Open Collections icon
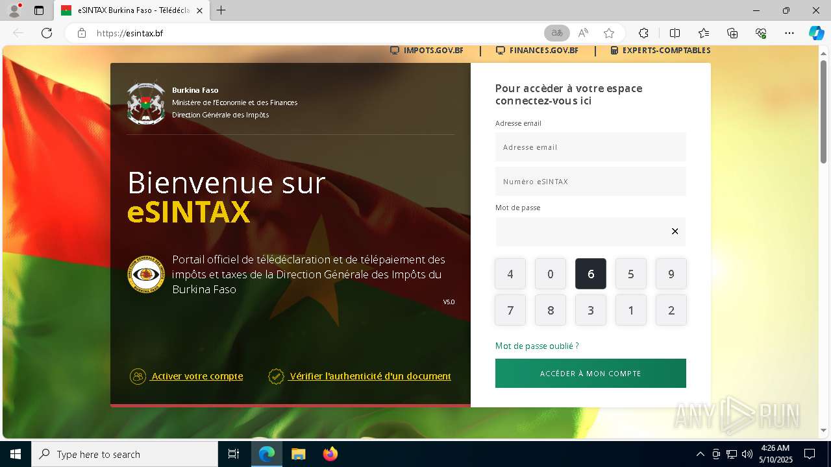 (732, 33)
